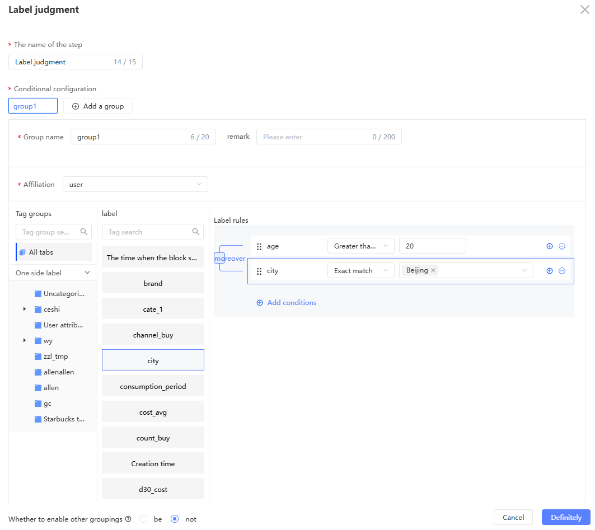Click the add icon on the city rule row

point(549,271)
